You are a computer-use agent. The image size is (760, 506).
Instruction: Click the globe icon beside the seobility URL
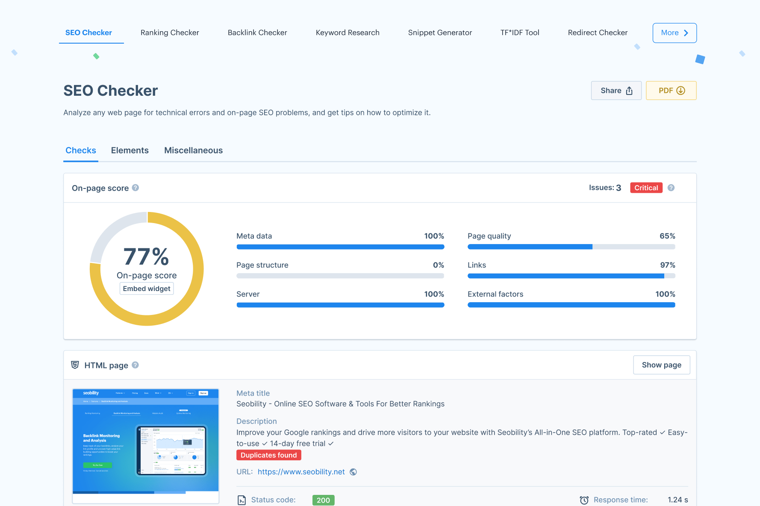[353, 472]
